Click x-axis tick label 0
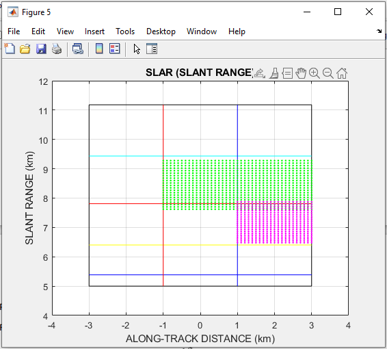 200,326
